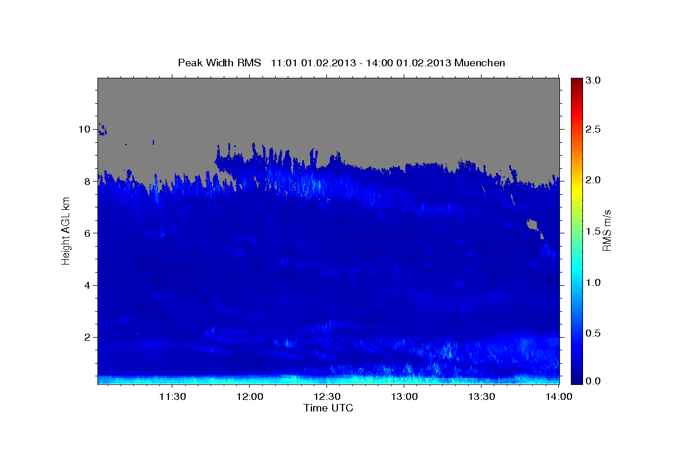Viewport: 692px width, 461px height.
Task: Click the 13:30 time tick label
Action: point(481,396)
